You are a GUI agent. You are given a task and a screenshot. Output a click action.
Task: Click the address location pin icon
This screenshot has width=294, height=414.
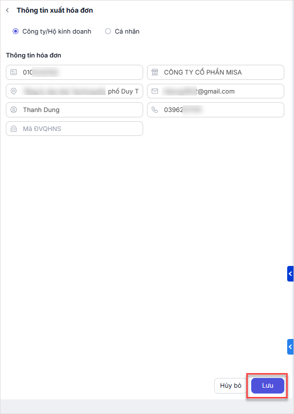tap(14, 91)
